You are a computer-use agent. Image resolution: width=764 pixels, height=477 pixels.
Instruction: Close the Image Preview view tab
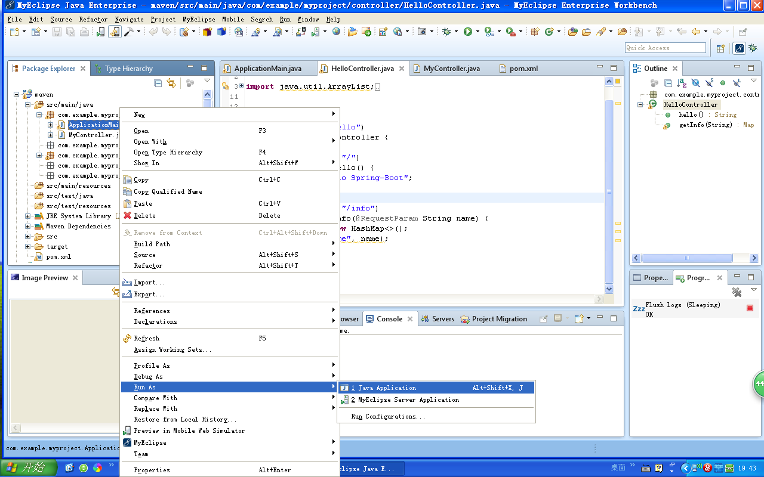[75, 278]
